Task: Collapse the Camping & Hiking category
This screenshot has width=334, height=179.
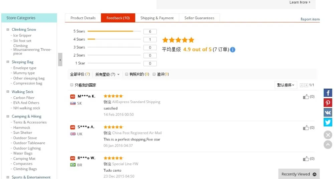Action: pos(8,116)
